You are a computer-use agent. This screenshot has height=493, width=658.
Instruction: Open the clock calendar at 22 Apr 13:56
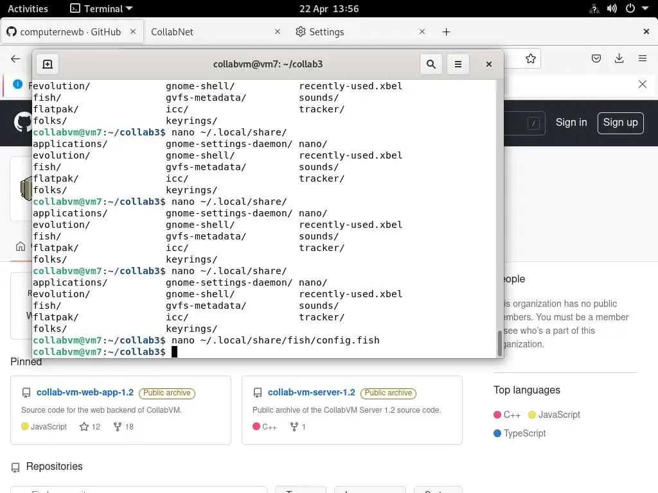click(329, 8)
